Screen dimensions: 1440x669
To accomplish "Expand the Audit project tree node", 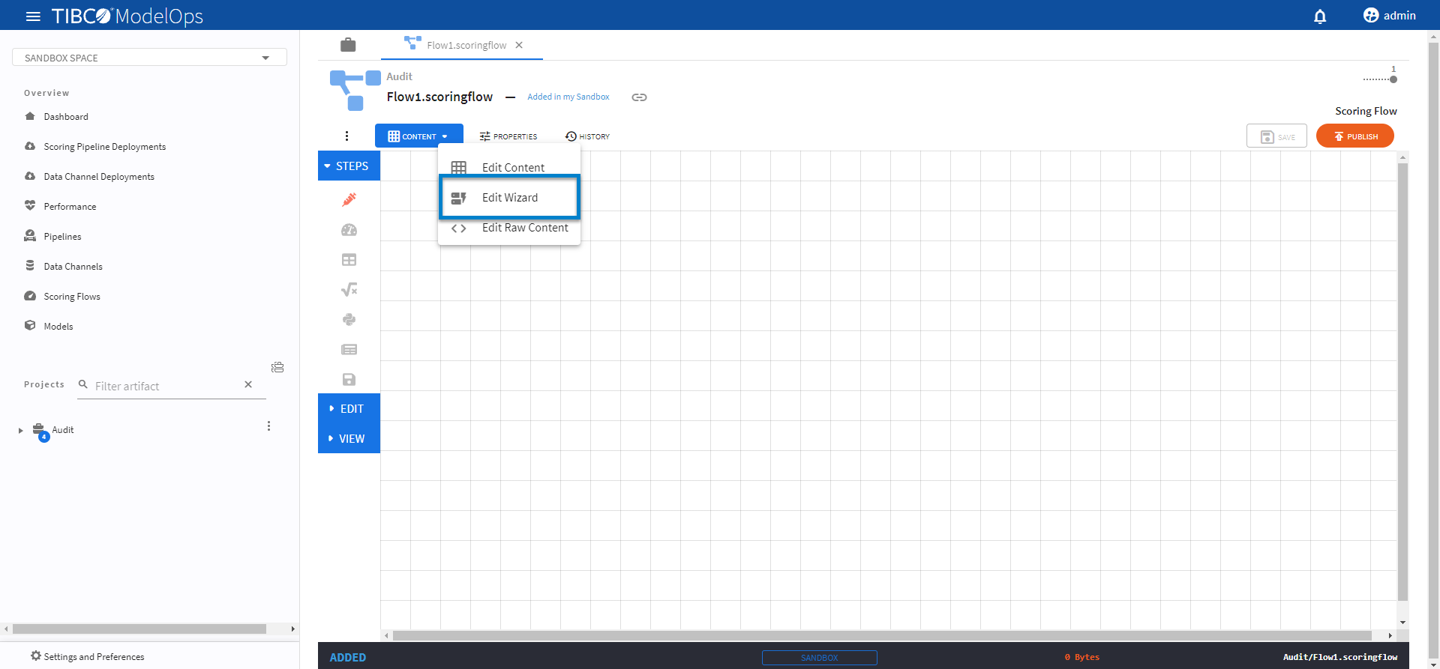I will [x=21, y=430].
